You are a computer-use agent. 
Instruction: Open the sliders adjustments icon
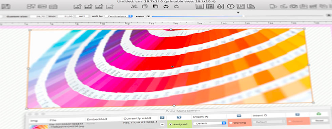click(x=241, y=6)
